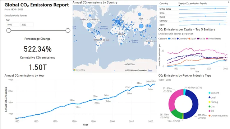This screenshot has width=230, height=129.
Task: Click Germany legend marker in per capita chart
Action: click(178, 39)
